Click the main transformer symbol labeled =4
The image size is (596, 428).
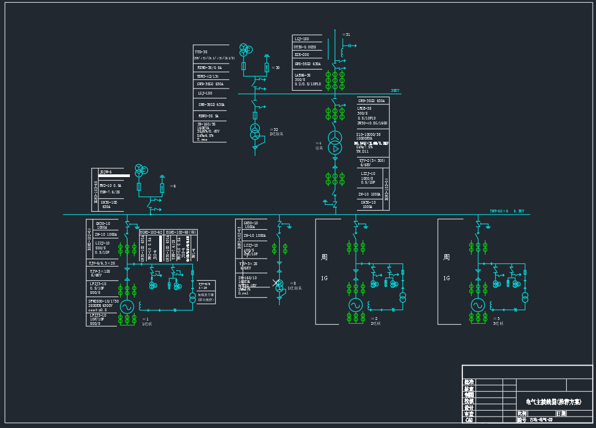335,142
